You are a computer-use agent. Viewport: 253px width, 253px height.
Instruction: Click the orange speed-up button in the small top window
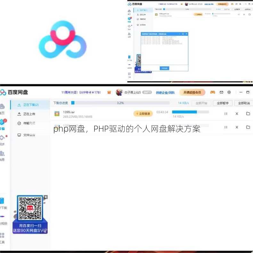198,14
